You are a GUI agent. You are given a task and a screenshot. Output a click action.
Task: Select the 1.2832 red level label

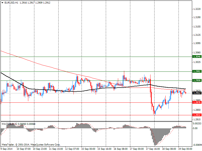coord(197,115)
